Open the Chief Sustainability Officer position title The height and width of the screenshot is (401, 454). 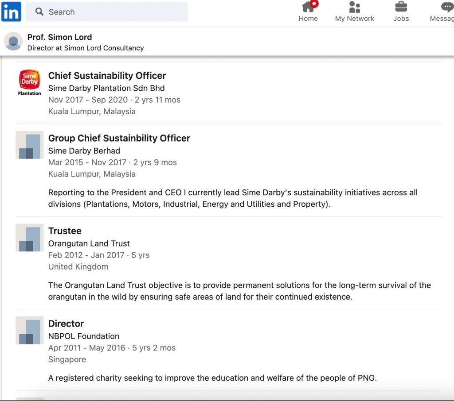coord(107,76)
